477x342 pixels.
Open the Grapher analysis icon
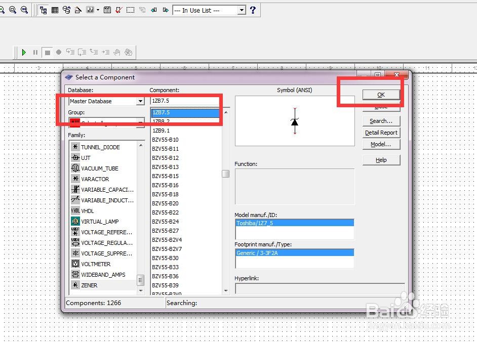pyautogui.click(x=90, y=10)
